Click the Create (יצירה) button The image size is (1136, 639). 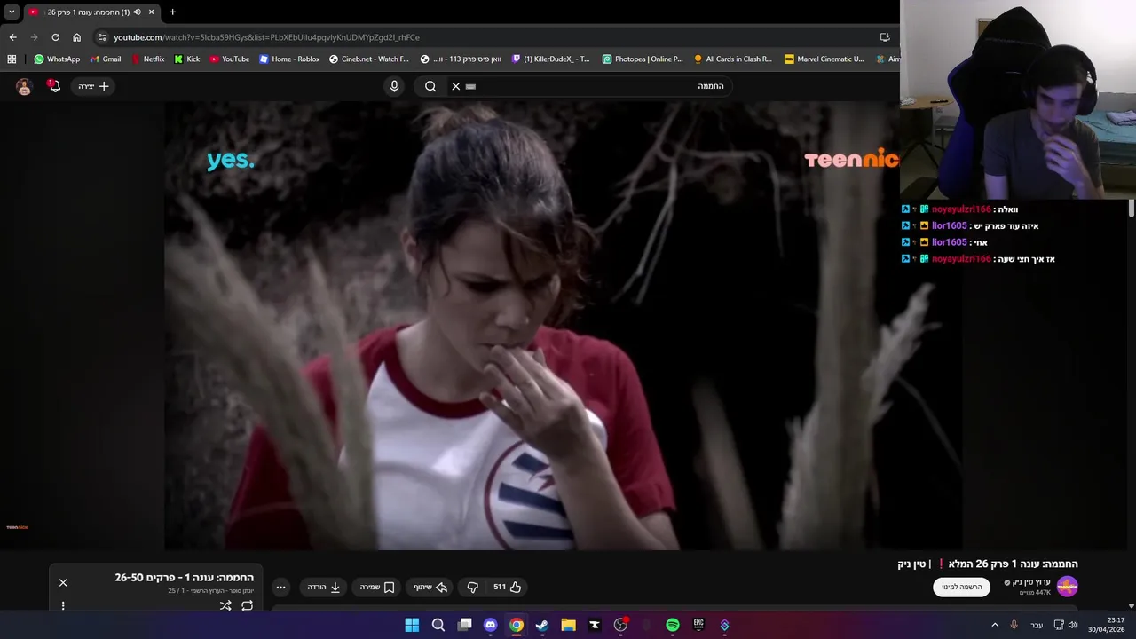click(x=93, y=86)
